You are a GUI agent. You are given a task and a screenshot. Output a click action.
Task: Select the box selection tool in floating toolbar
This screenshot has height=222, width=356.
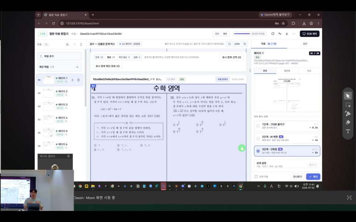pos(348,105)
